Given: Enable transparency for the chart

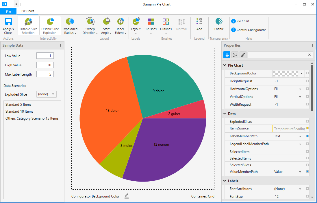Looking at the screenshot, I should click(219, 24).
